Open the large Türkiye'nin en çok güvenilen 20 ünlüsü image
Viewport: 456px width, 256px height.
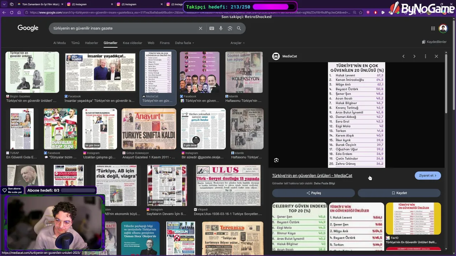tap(356, 115)
